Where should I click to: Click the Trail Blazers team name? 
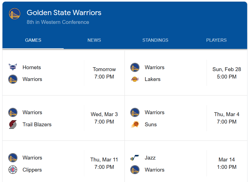point(37,124)
